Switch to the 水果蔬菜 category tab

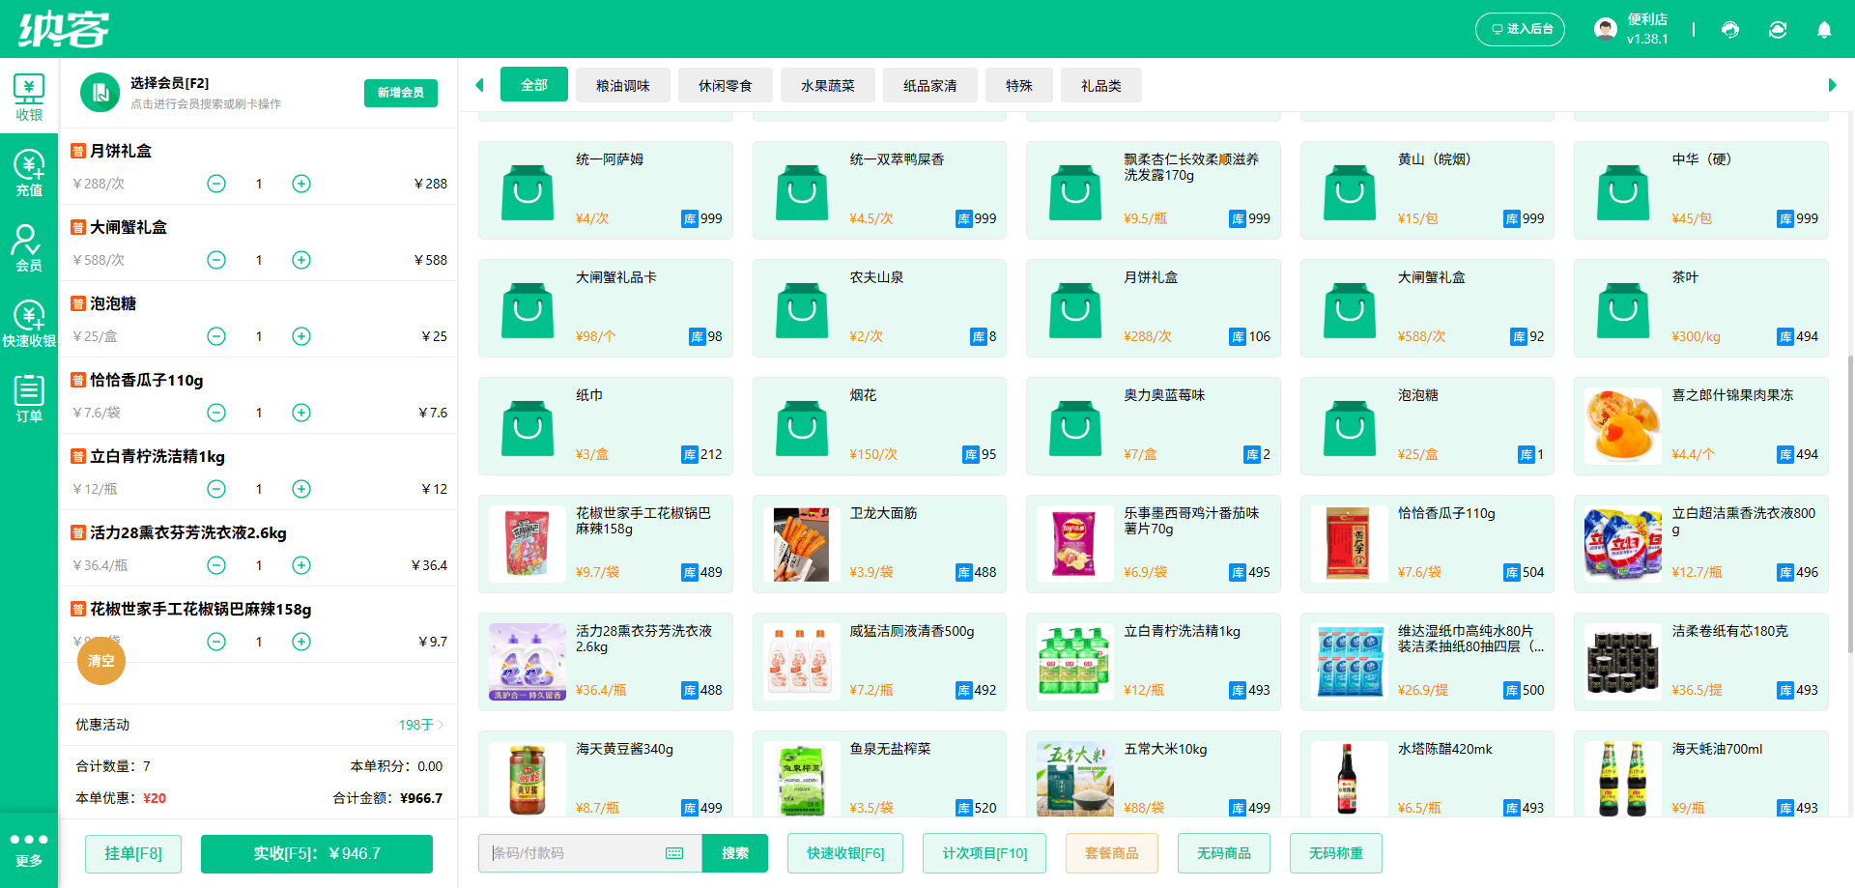tap(828, 86)
